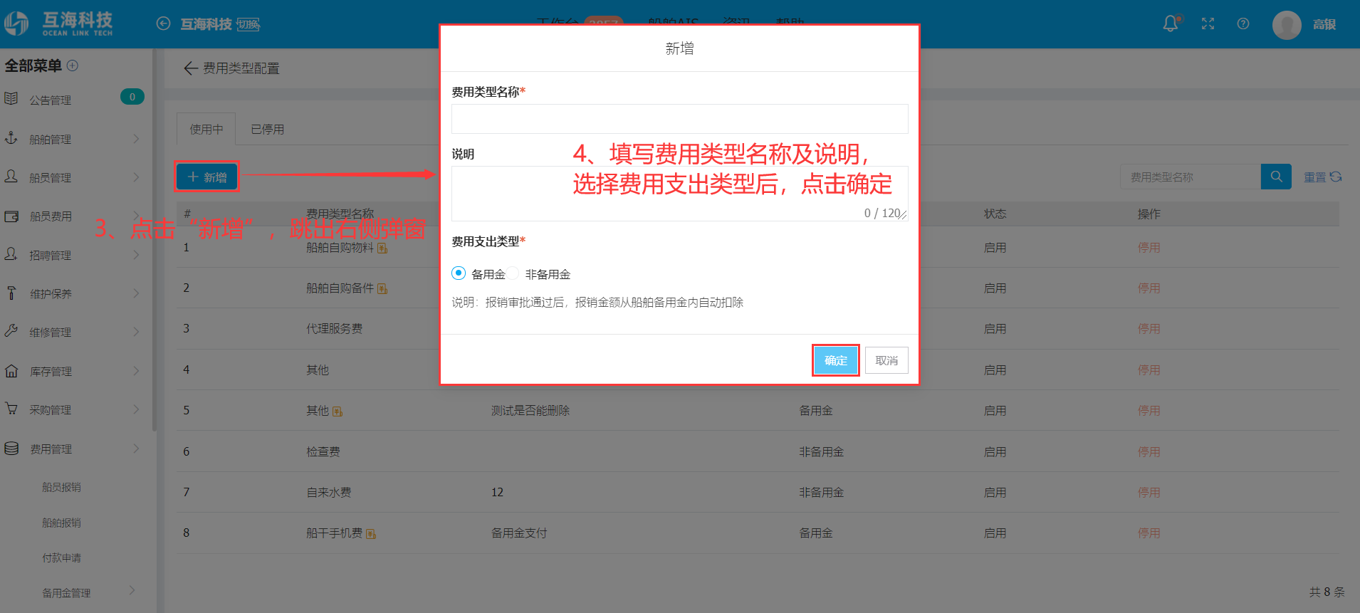Click the reset refresh icon next to 重置
The width and height of the screenshot is (1360, 613).
point(1336,177)
